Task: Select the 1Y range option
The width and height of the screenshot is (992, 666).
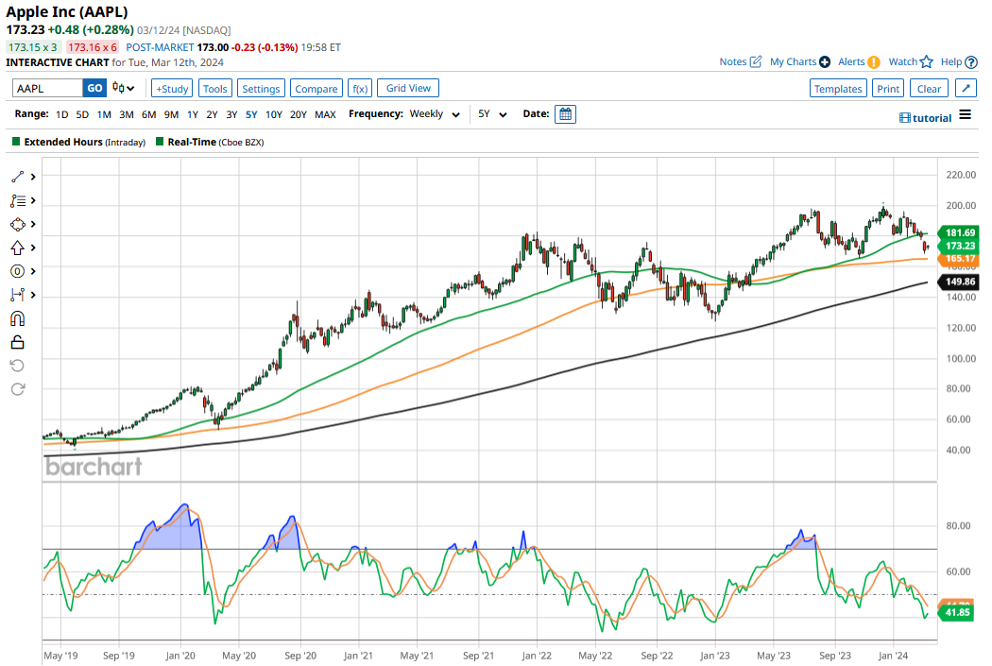Action: 192,114
